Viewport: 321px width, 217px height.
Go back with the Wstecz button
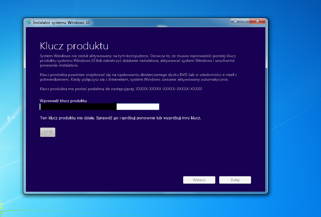[199, 180]
